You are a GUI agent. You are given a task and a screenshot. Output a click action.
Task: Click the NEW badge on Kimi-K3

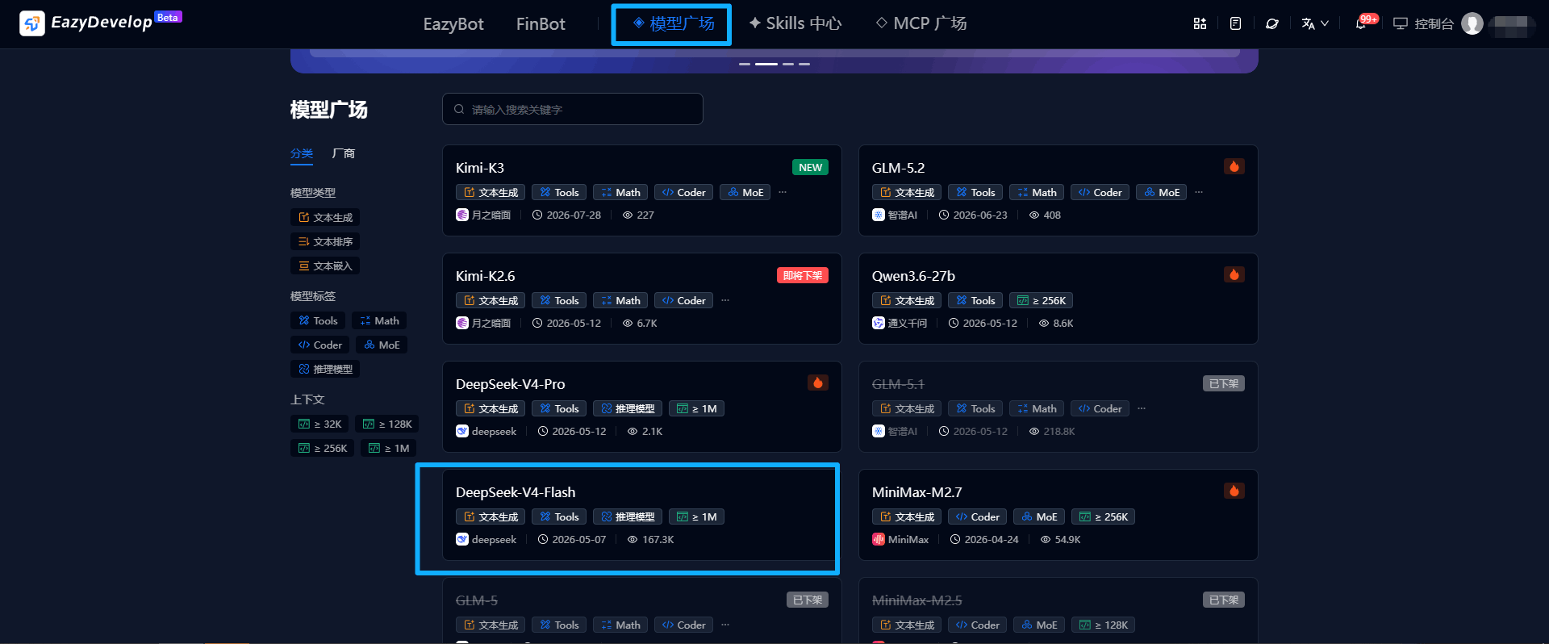pos(811,167)
